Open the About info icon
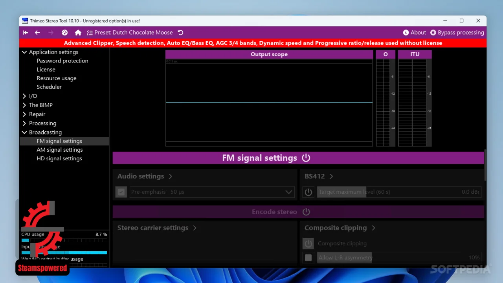This screenshot has height=283, width=503. coord(406,33)
